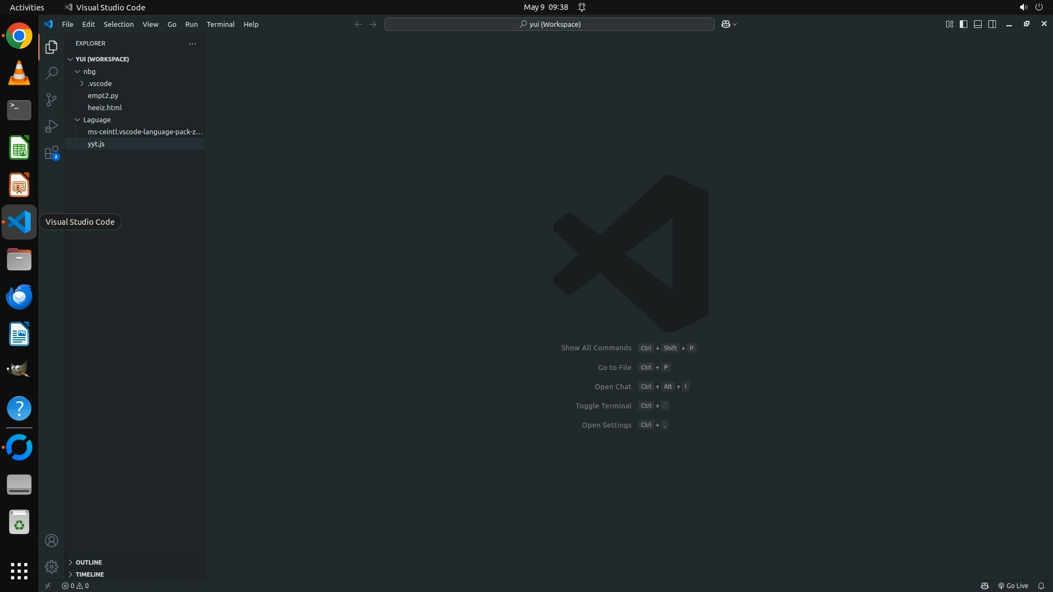This screenshot has height=592, width=1053.
Task: Click errors and warnings status indicator
Action: 75,585
